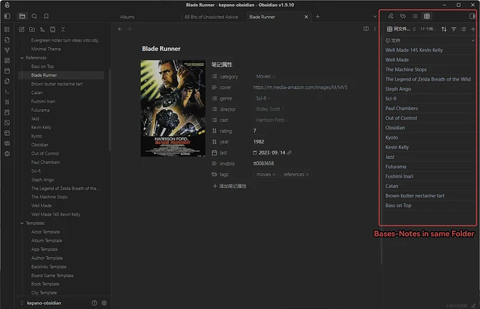Viewport: 480px width, 309px height.
Task: Change file explorer sort order
Action: (42, 29)
